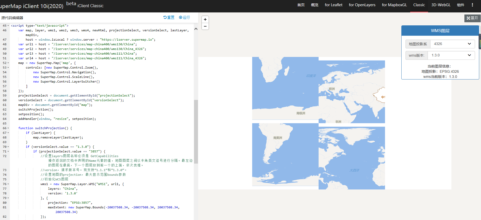The height and width of the screenshot is (220, 481).
Task: Click the 'switchProjection();' call on line 62
Action: [36, 109]
